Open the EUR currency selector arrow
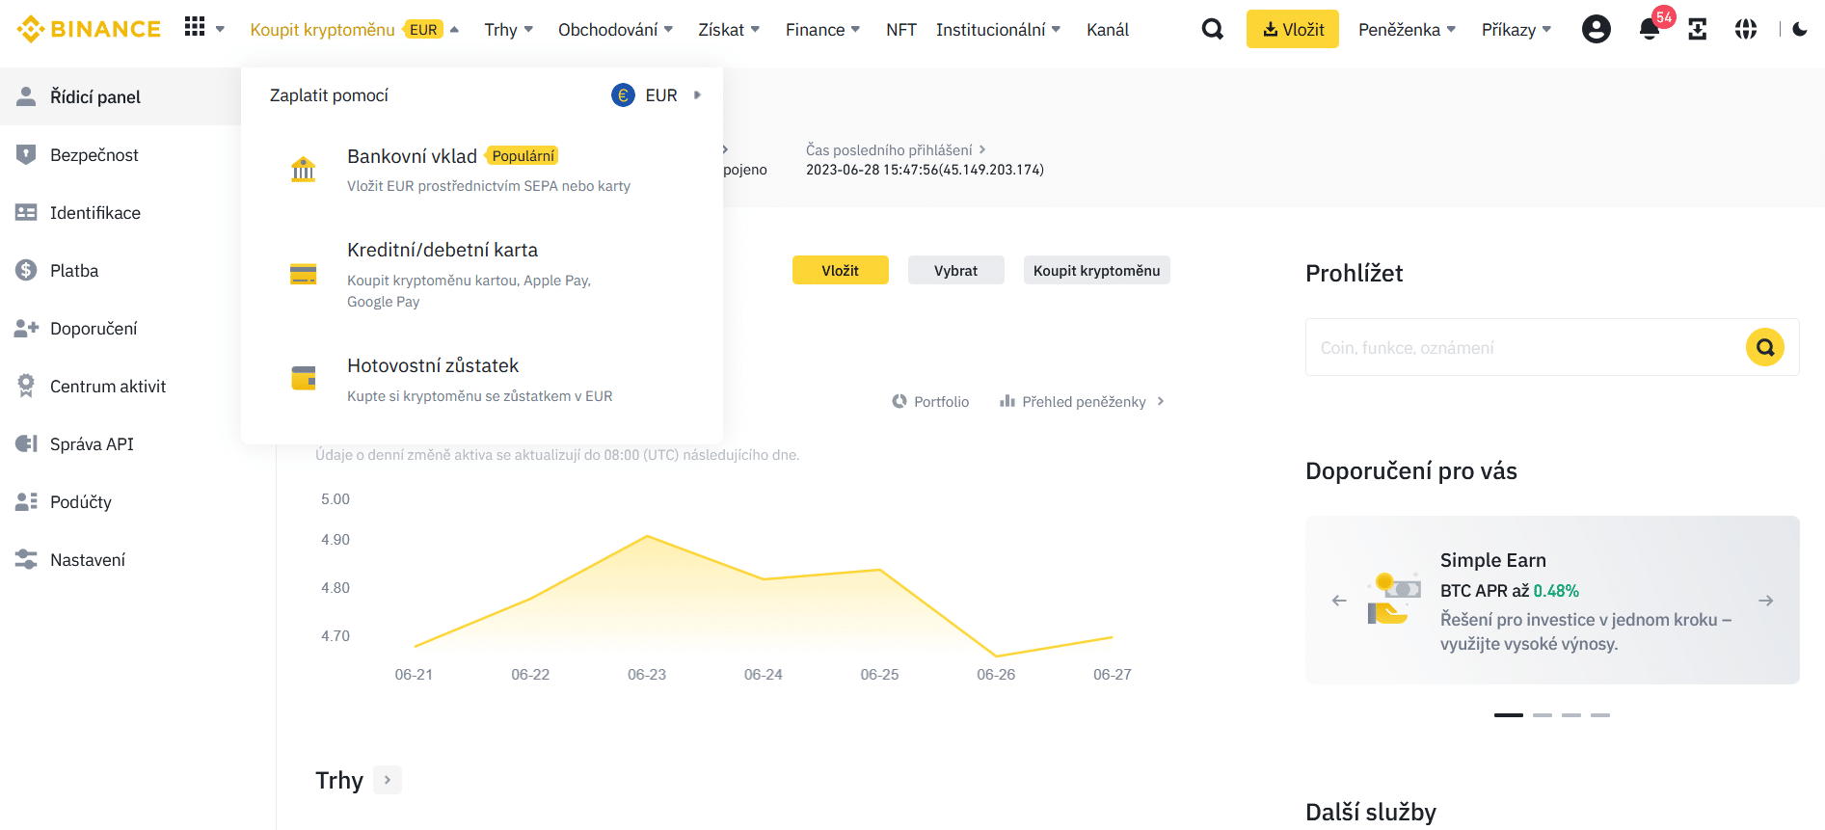The width and height of the screenshot is (1825, 830). pos(697,95)
